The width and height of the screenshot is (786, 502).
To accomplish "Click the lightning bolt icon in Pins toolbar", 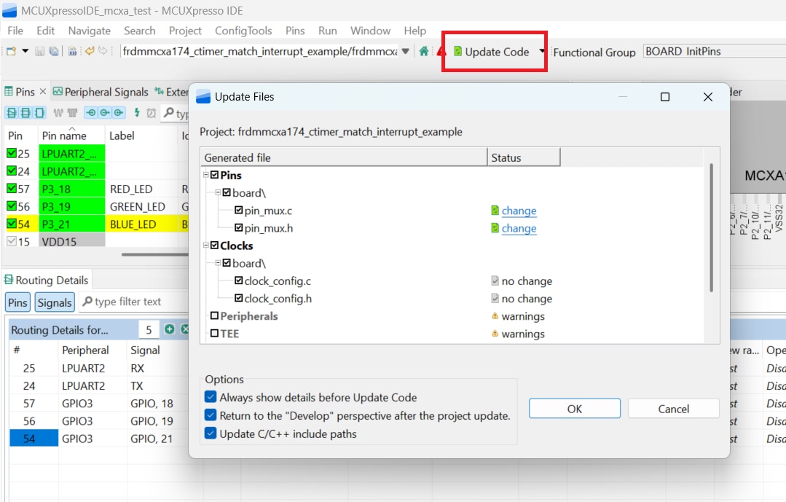I will click(138, 111).
